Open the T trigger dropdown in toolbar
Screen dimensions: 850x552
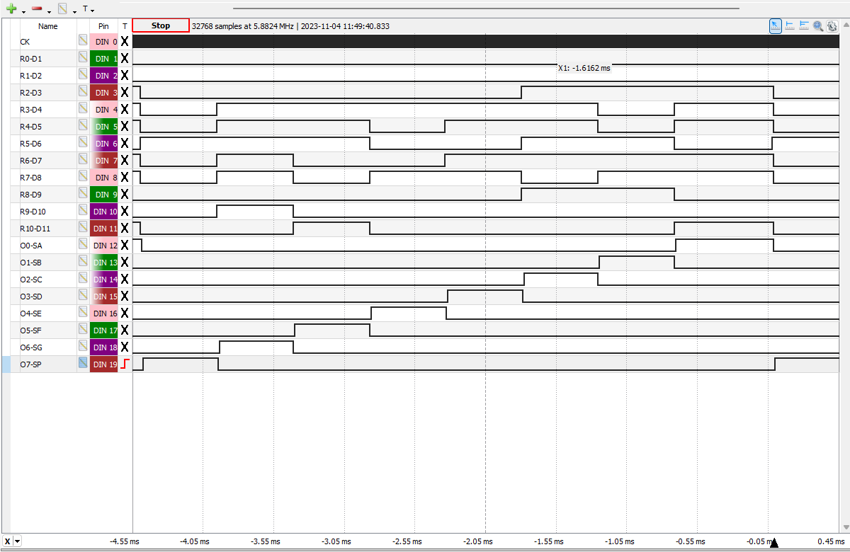pyautogui.click(x=88, y=10)
